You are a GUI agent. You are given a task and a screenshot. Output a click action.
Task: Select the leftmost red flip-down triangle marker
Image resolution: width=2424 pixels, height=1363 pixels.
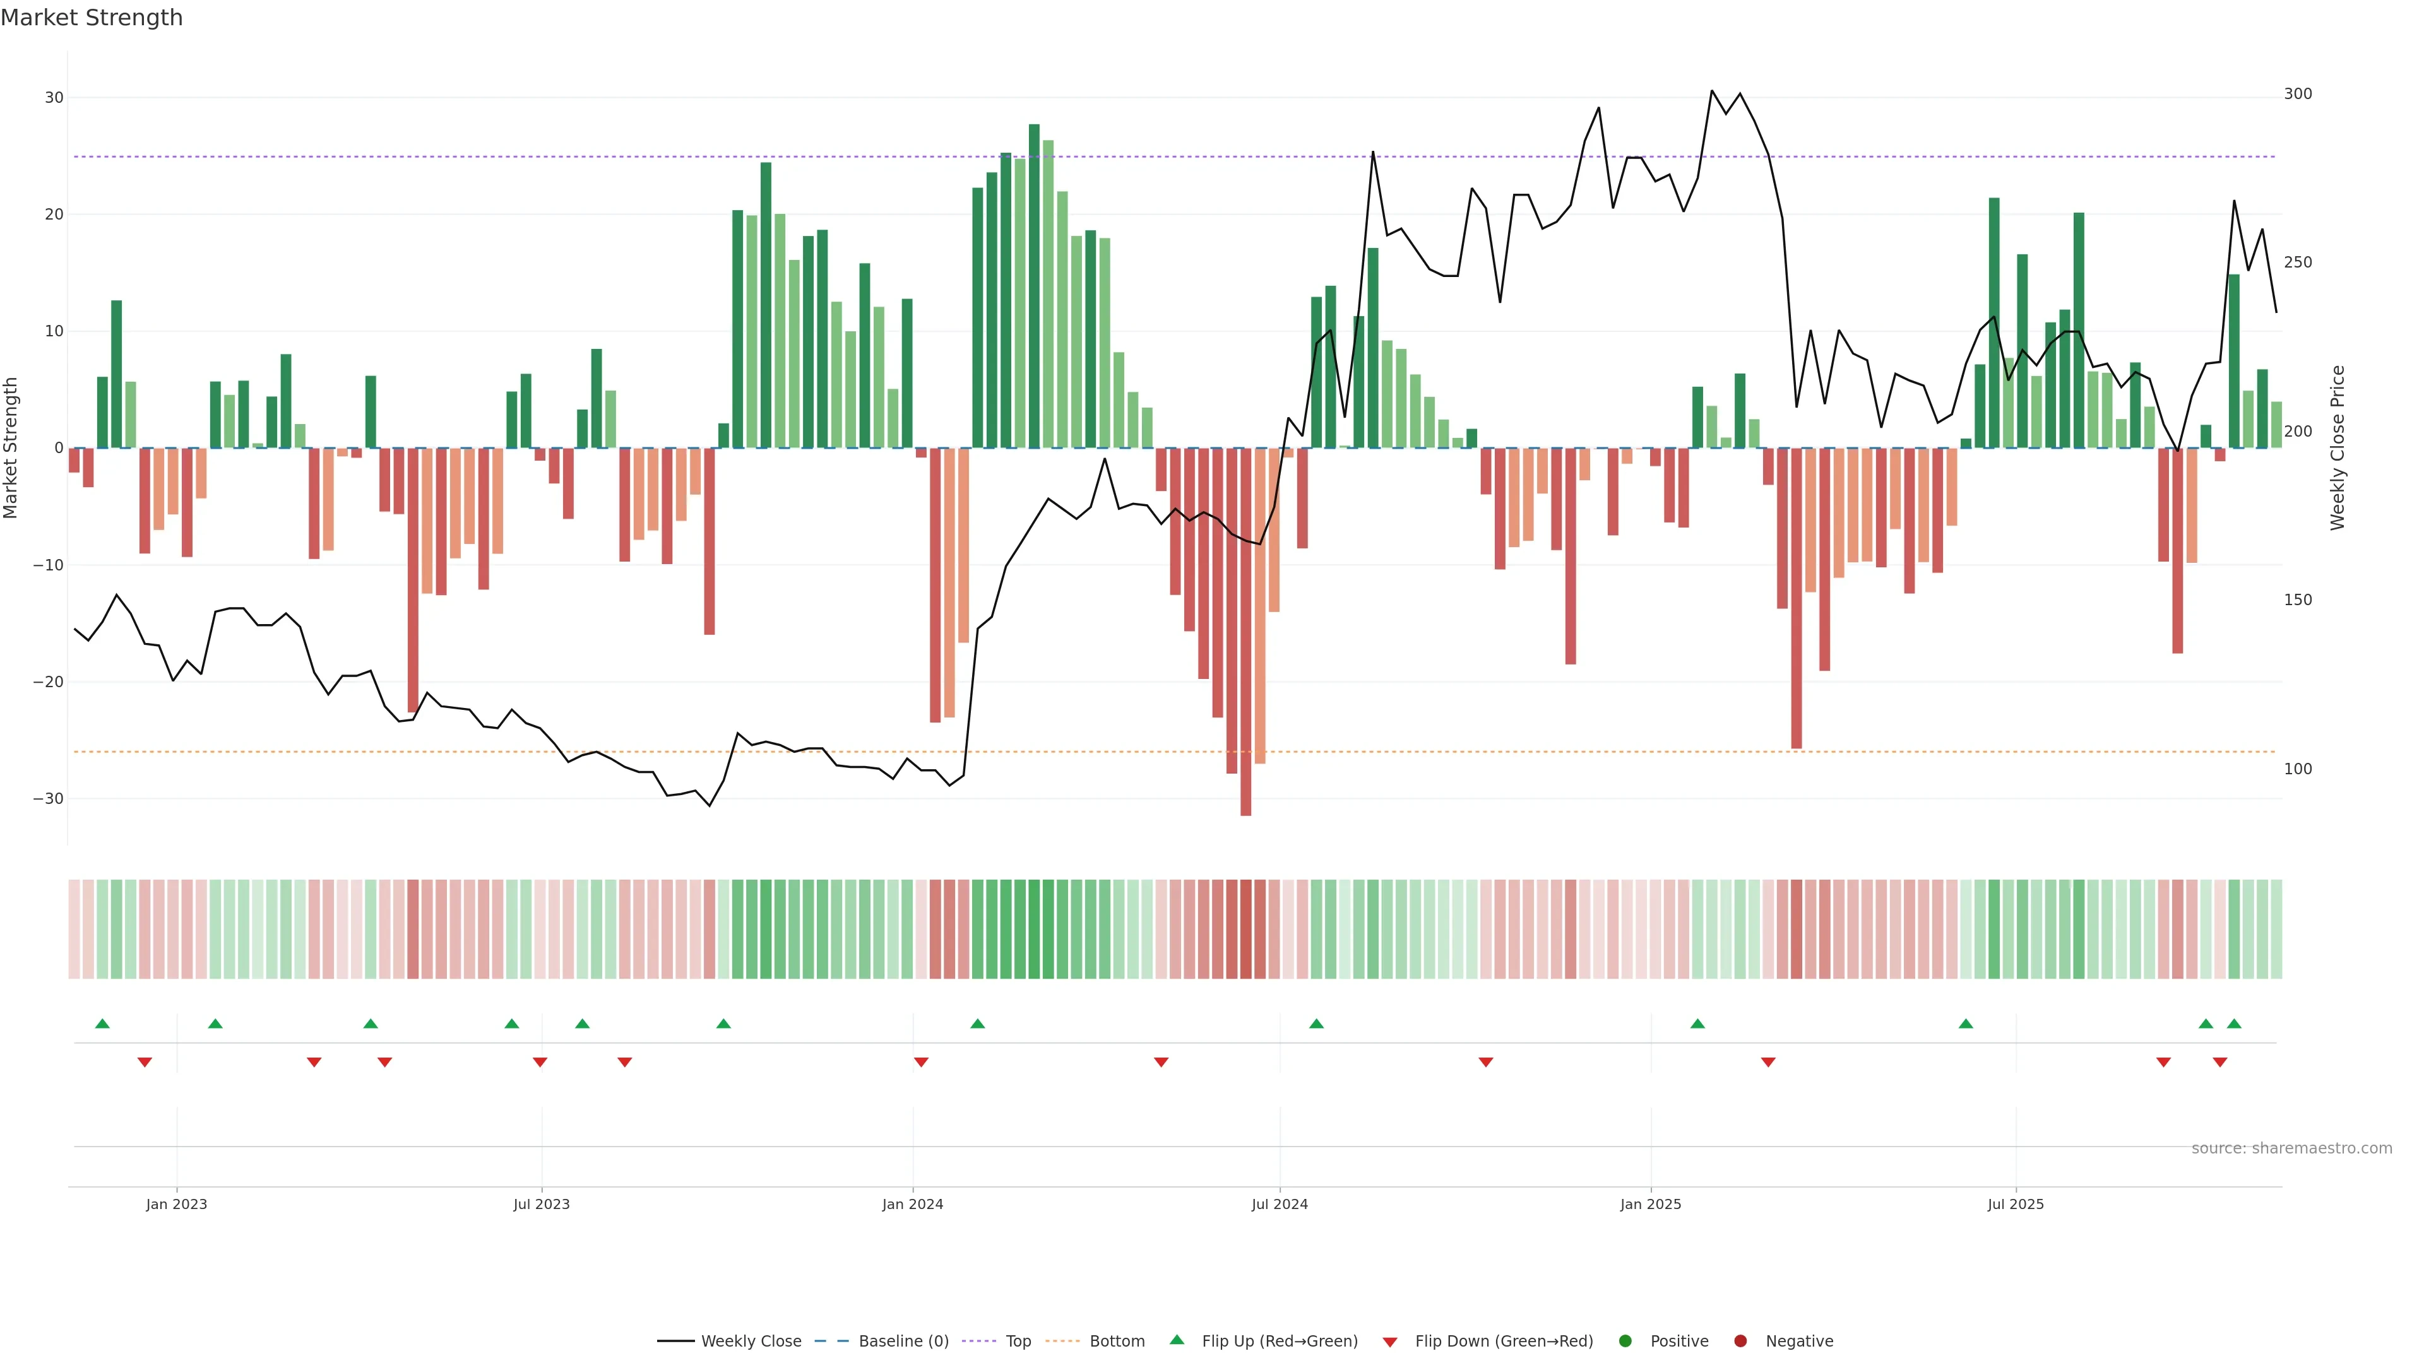[145, 1062]
